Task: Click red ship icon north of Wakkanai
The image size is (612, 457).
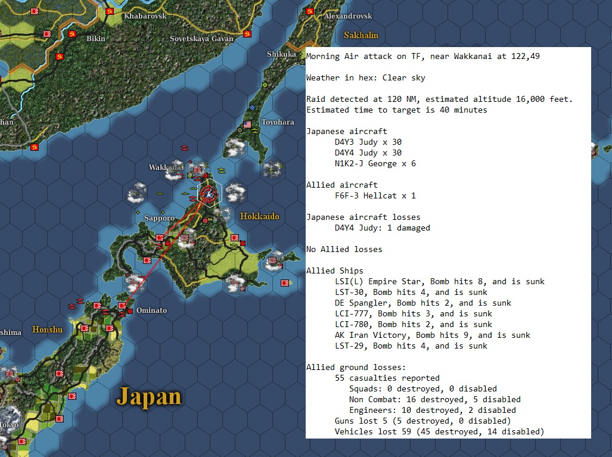Action: pyautogui.click(x=185, y=148)
